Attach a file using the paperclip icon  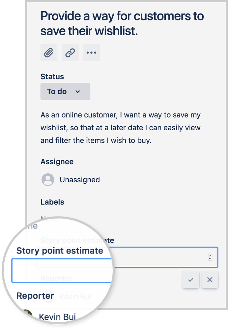tap(49, 52)
